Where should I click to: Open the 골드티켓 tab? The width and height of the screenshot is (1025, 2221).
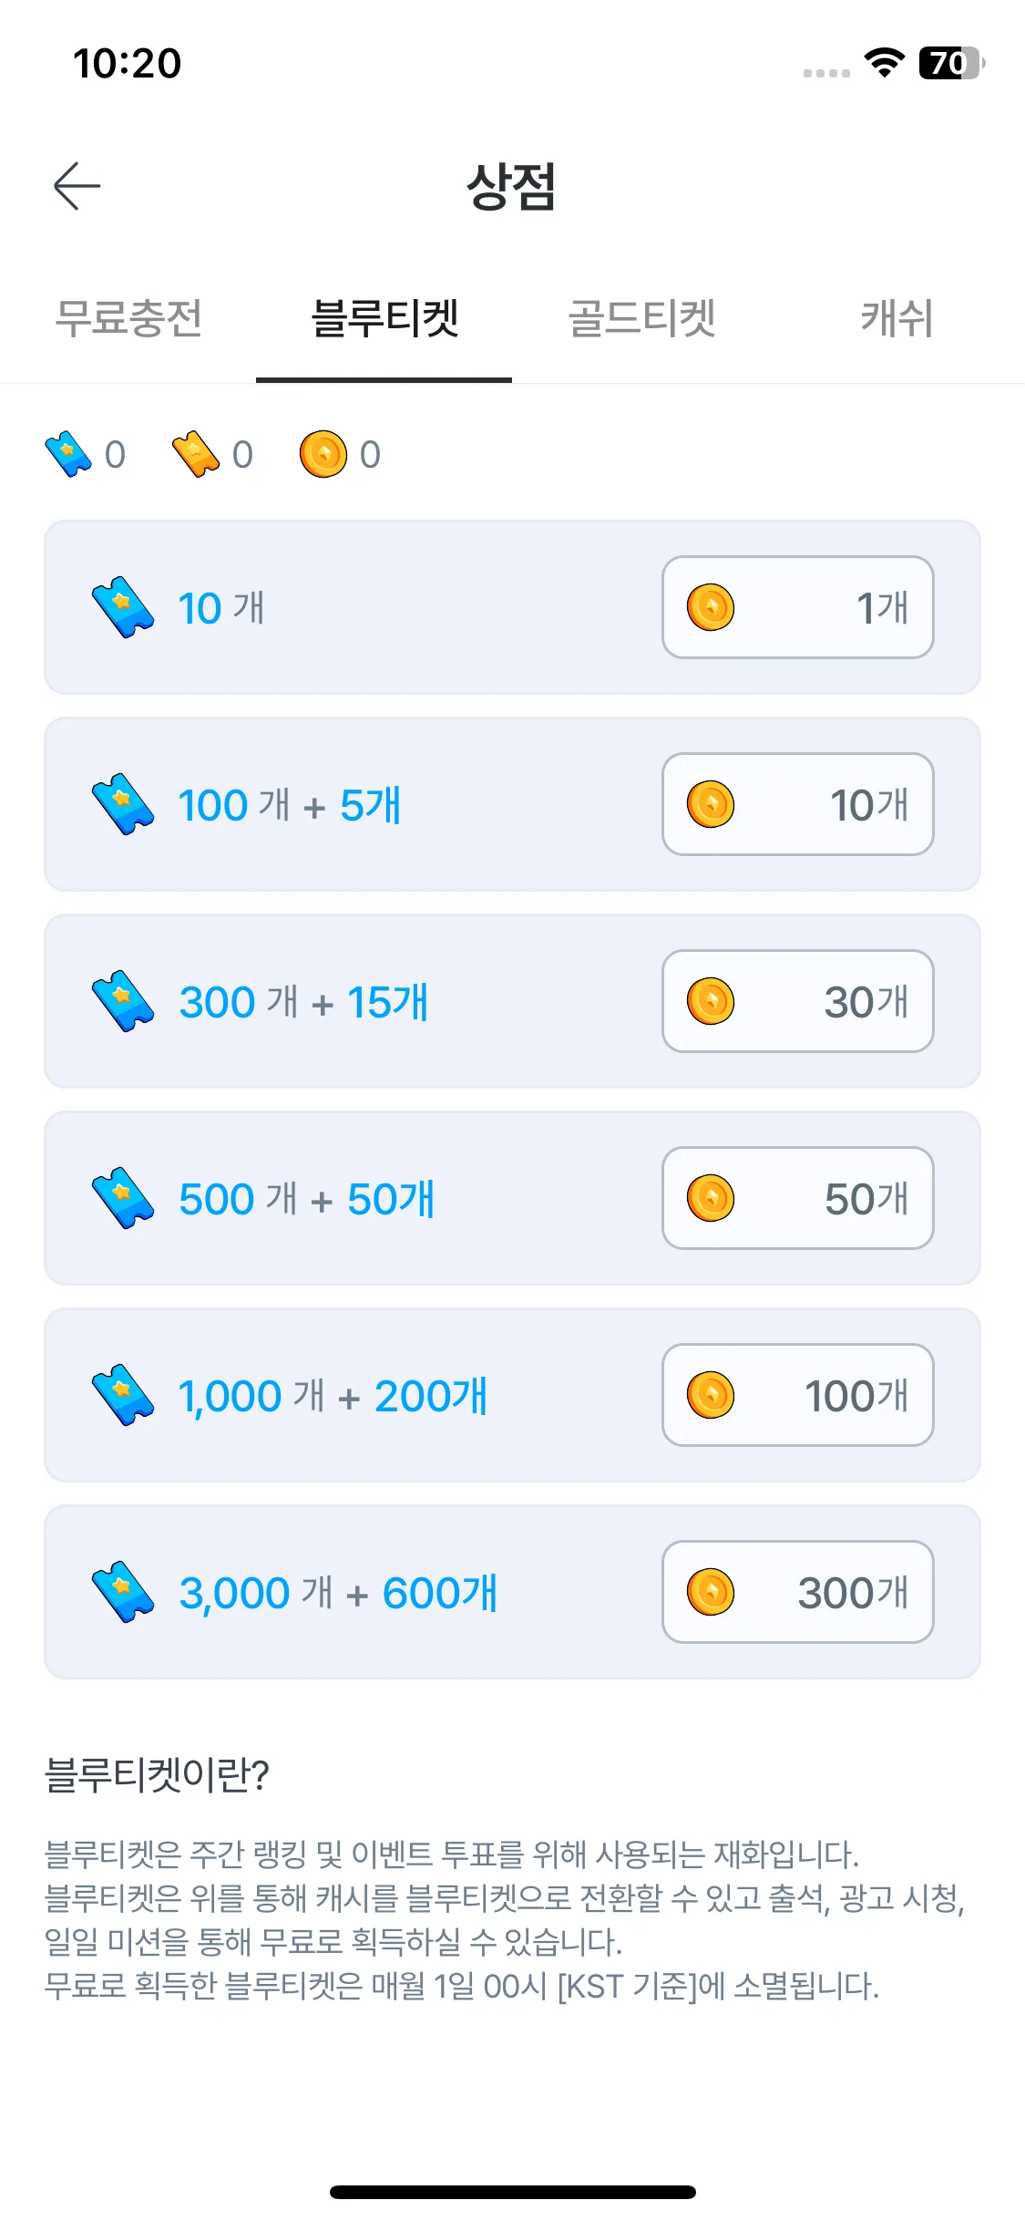[641, 318]
